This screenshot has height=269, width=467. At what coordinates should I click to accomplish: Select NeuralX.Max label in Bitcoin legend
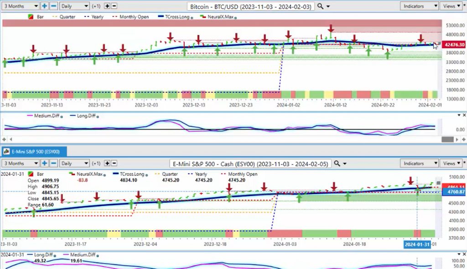pos(220,17)
